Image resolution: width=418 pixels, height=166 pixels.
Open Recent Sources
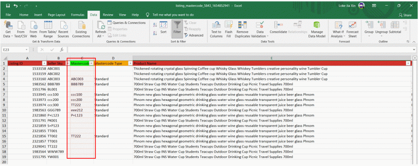63,29
